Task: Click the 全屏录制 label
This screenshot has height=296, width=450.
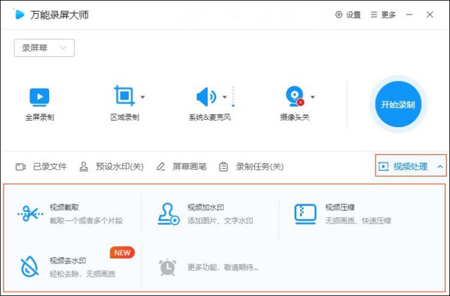Action: tap(40, 117)
